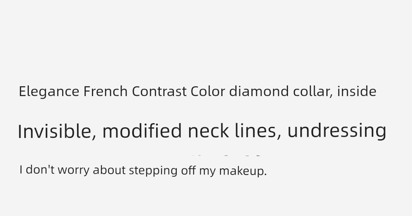Select the large word "undressing"
The image size is (412, 216).
point(337,131)
